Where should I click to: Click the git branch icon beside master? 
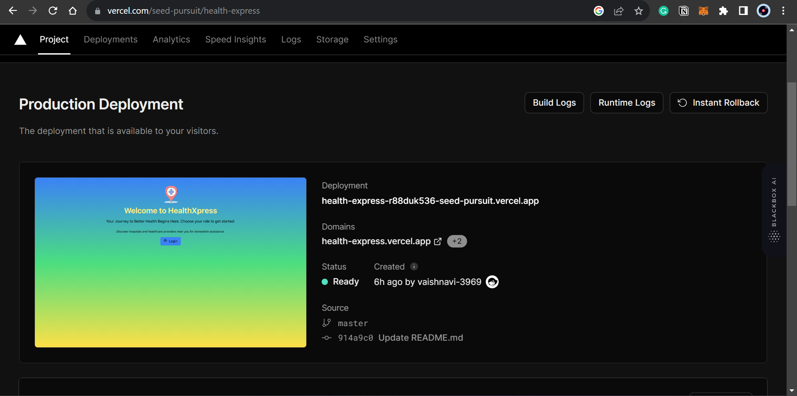327,323
